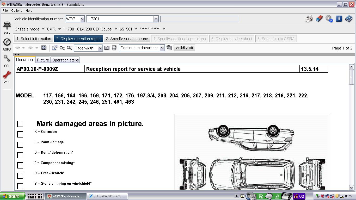Click the zoom out magnifier icon

point(62,48)
